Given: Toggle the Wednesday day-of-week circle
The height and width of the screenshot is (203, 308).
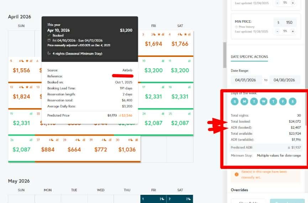Looking at the screenshot, I should (263, 102).
